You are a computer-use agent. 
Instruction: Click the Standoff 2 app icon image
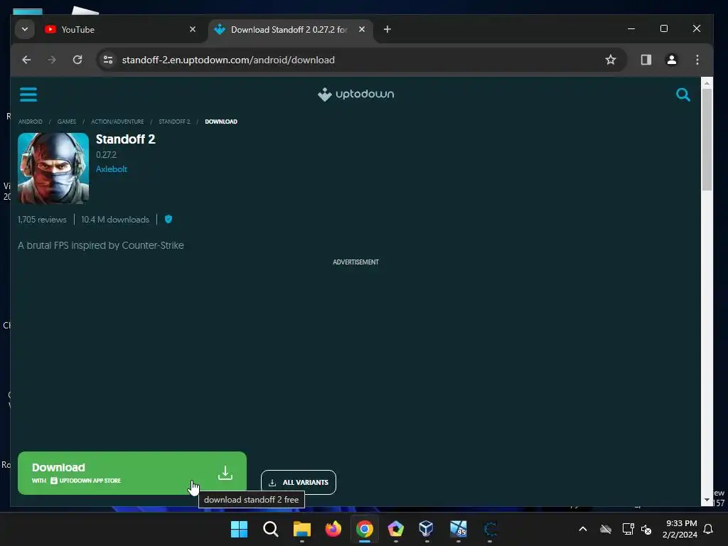click(53, 168)
